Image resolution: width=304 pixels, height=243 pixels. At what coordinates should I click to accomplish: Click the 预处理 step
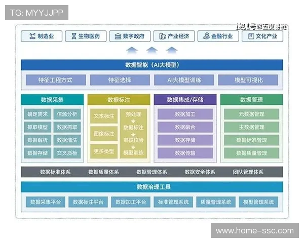[x=133, y=114]
